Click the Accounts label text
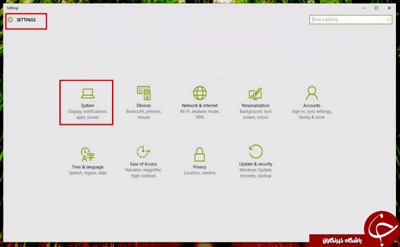 [x=312, y=105]
